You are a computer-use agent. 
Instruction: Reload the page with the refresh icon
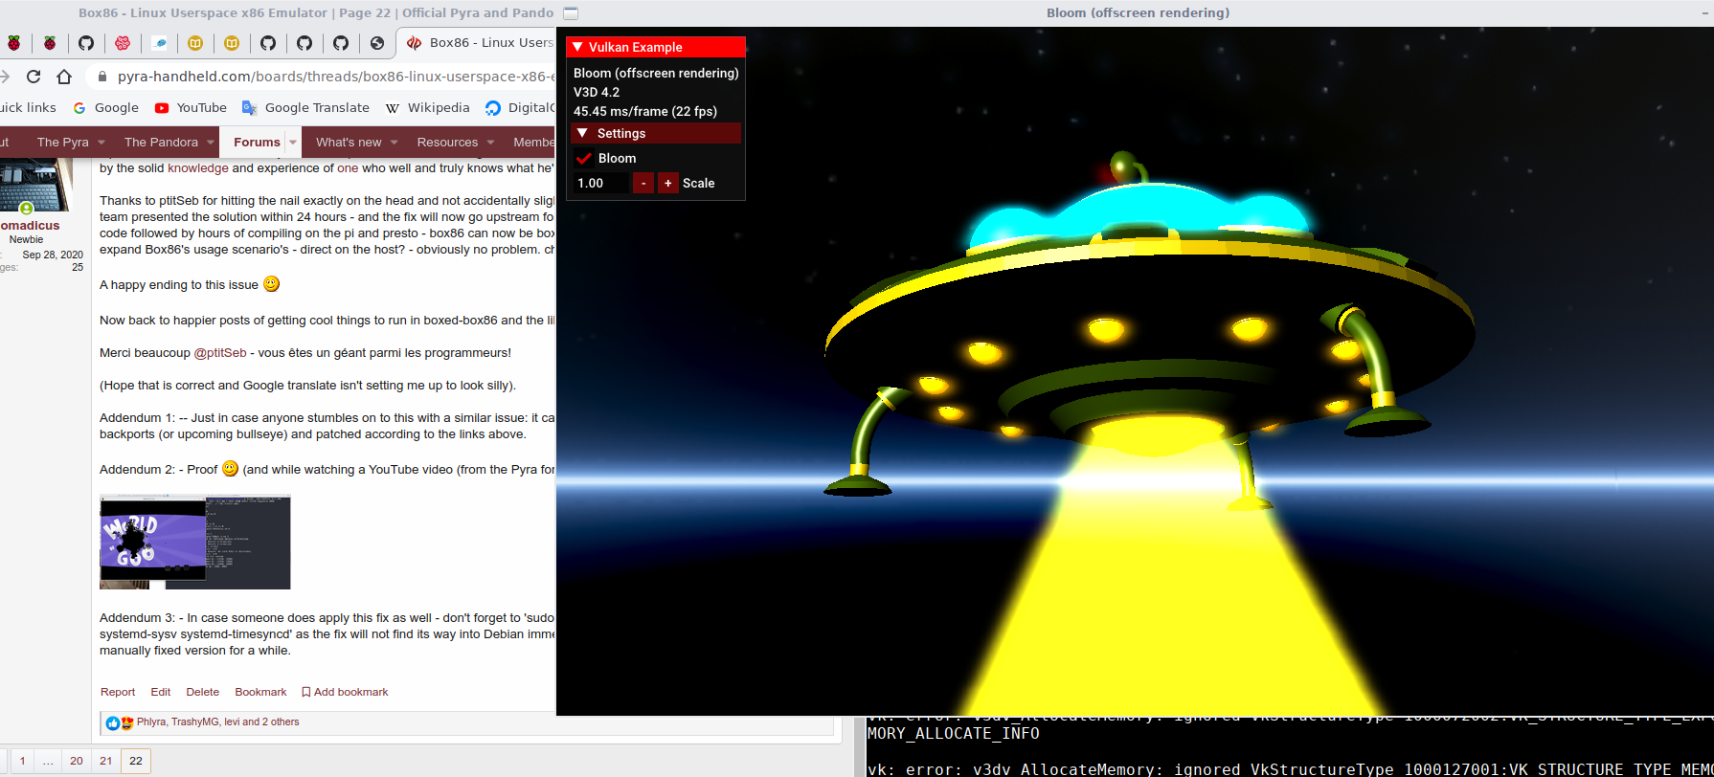coord(34,77)
